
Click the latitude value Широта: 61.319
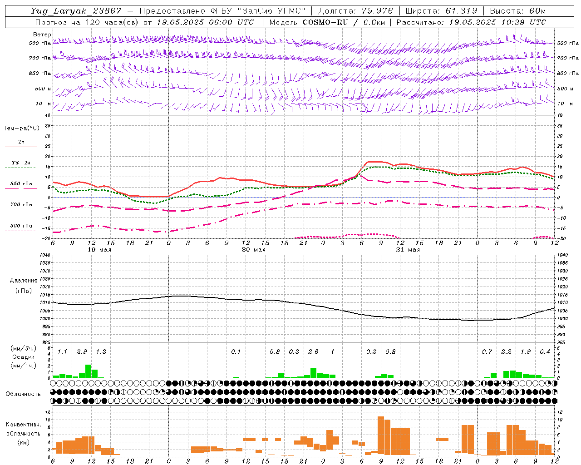pyautogui.click(x=441, y=11)
